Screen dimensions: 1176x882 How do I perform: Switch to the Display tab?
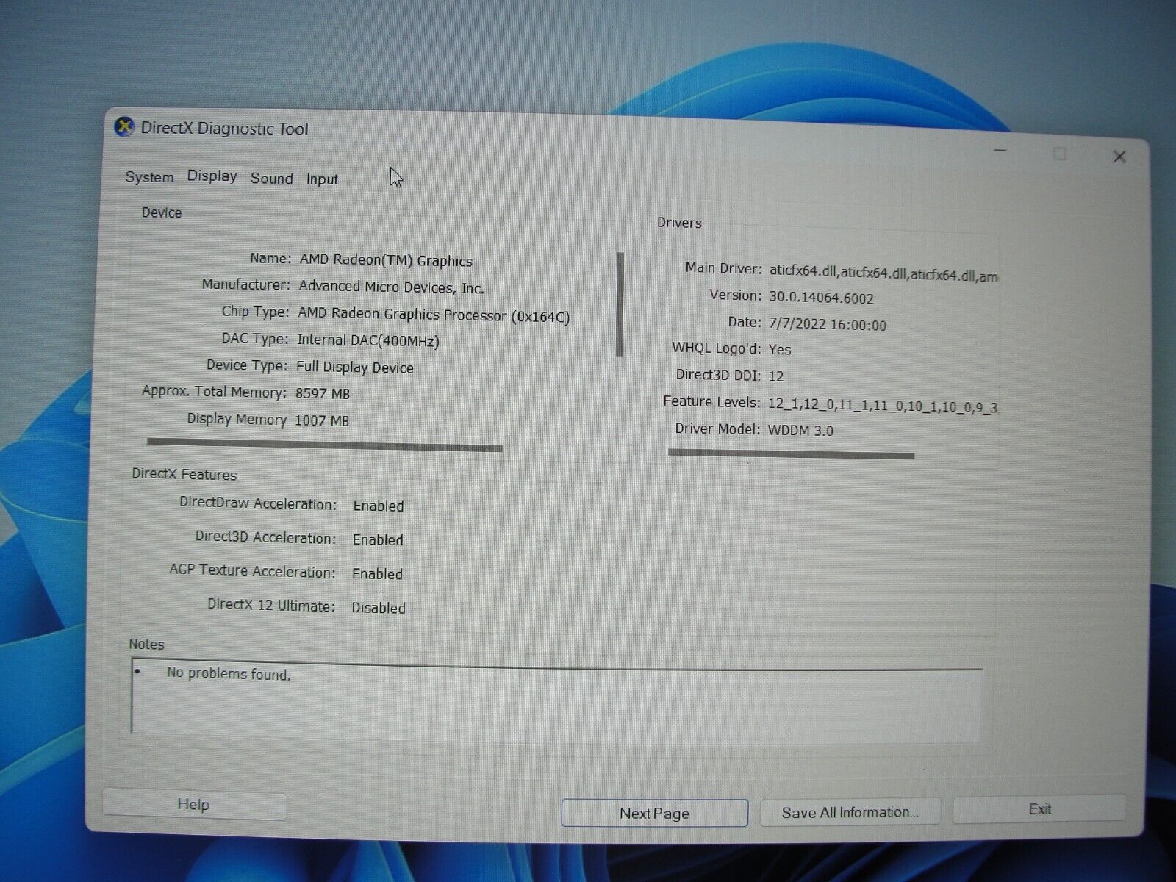coord(212,176)
